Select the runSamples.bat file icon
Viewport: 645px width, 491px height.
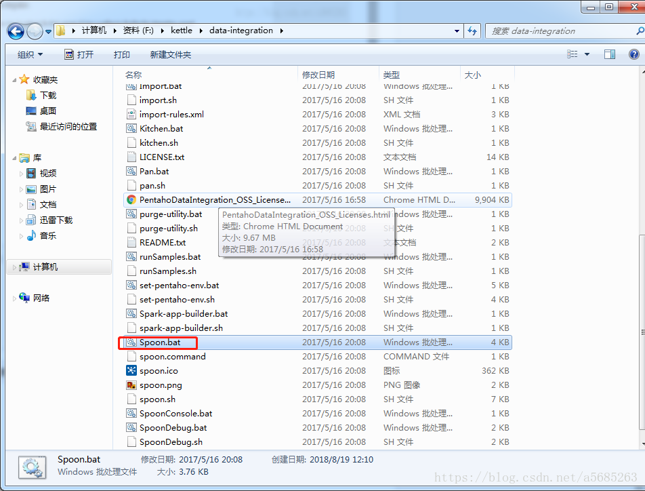131,256
